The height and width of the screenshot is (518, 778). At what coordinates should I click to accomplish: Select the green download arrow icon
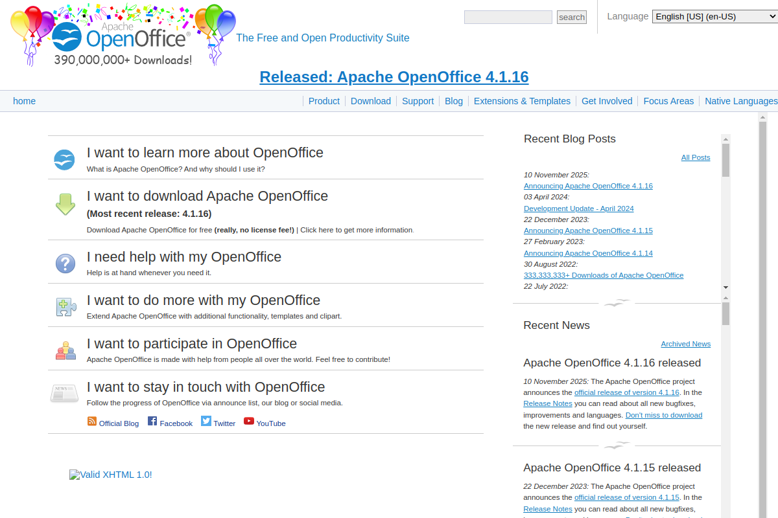tap(64, 204)
